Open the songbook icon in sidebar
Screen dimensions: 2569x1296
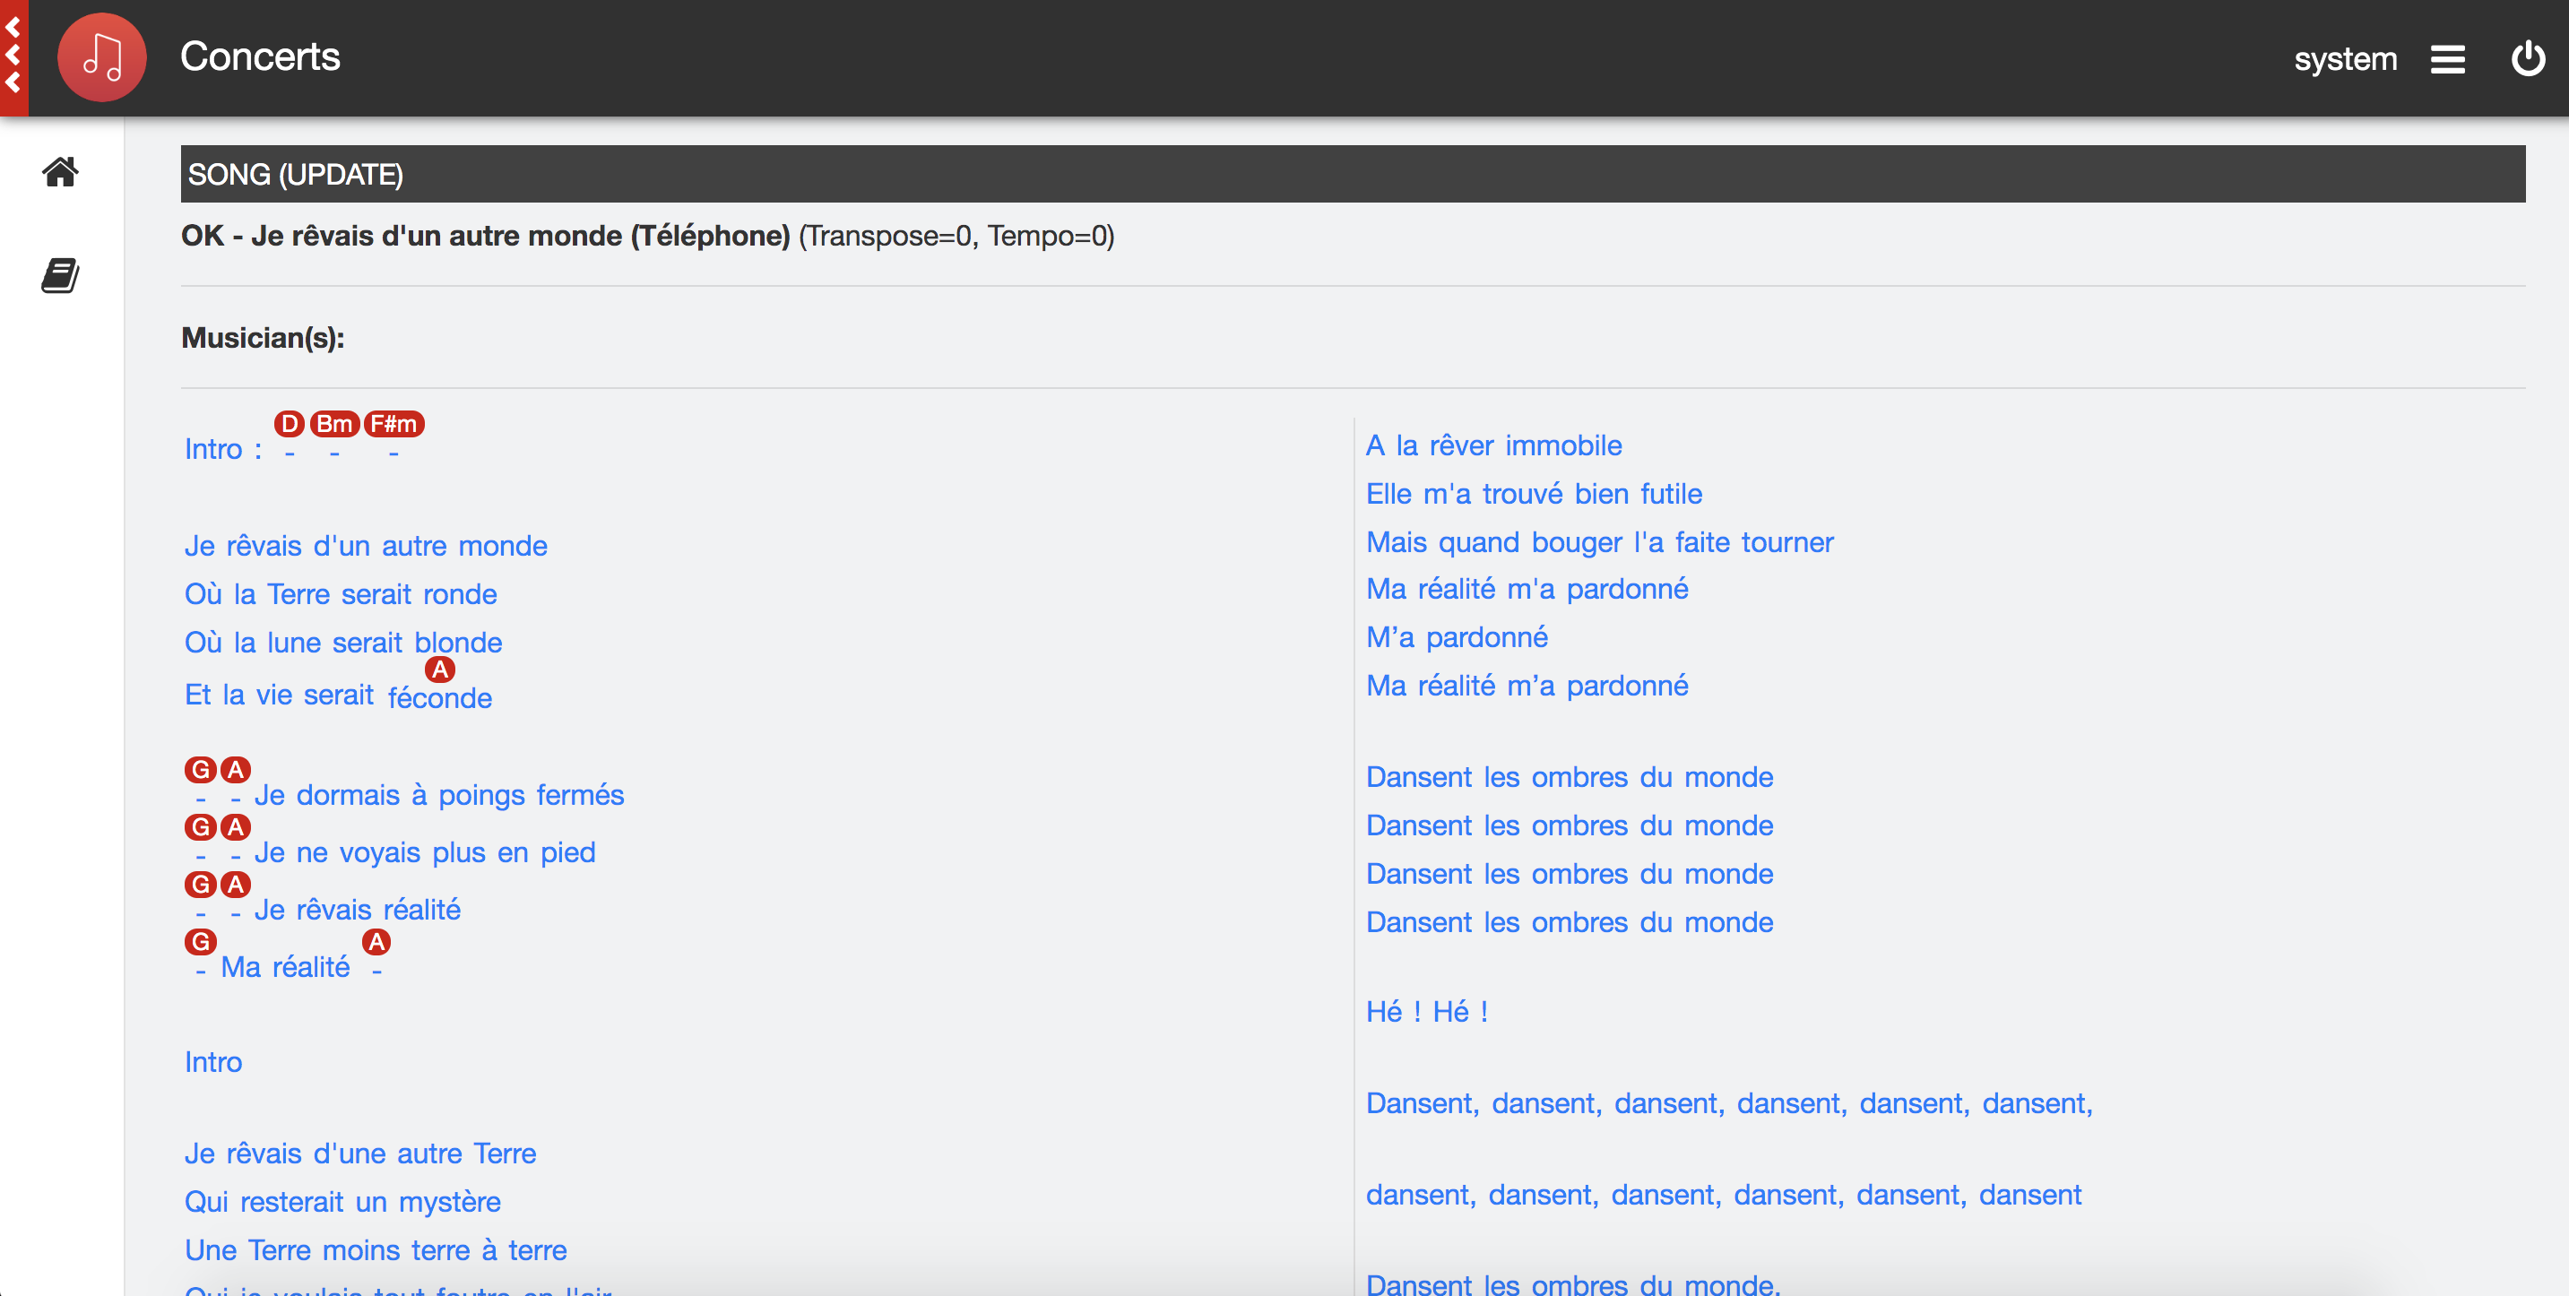pos(60,275)
